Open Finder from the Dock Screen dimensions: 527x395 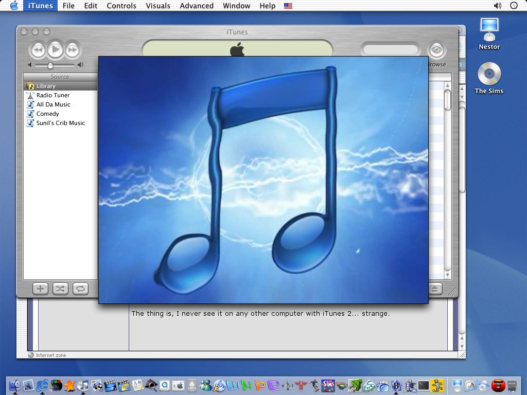click(14, 386)
